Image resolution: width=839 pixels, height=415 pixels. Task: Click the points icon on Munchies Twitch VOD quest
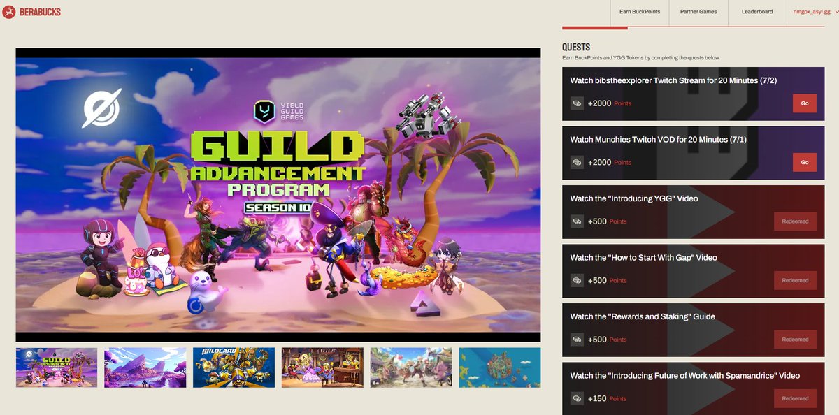(x=577, y=162)
